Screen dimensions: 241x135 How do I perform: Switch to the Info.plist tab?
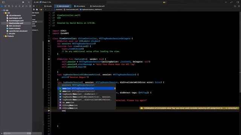(48, 6)
